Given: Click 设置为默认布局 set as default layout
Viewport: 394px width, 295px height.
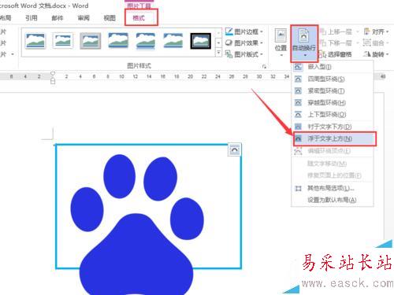Looking at the screenshot, I should coord(333,200).
